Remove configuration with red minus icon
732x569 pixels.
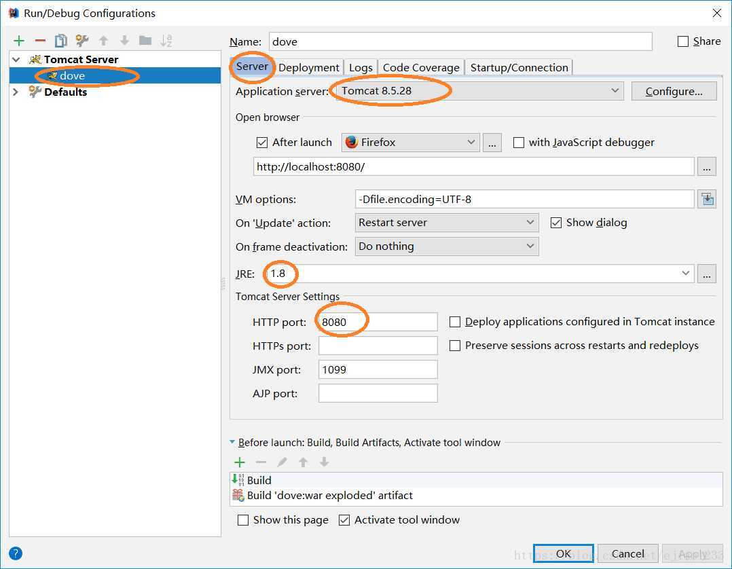coord(40,41)
